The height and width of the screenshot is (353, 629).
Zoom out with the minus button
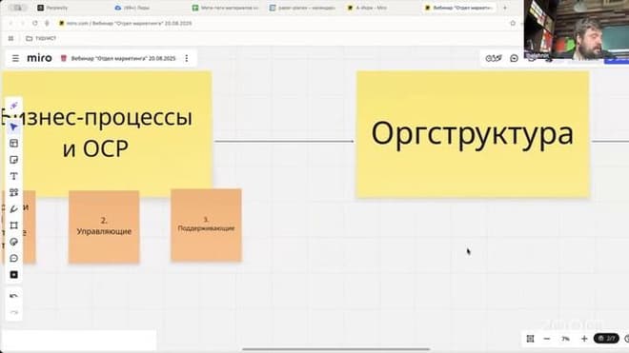(547, 339)
